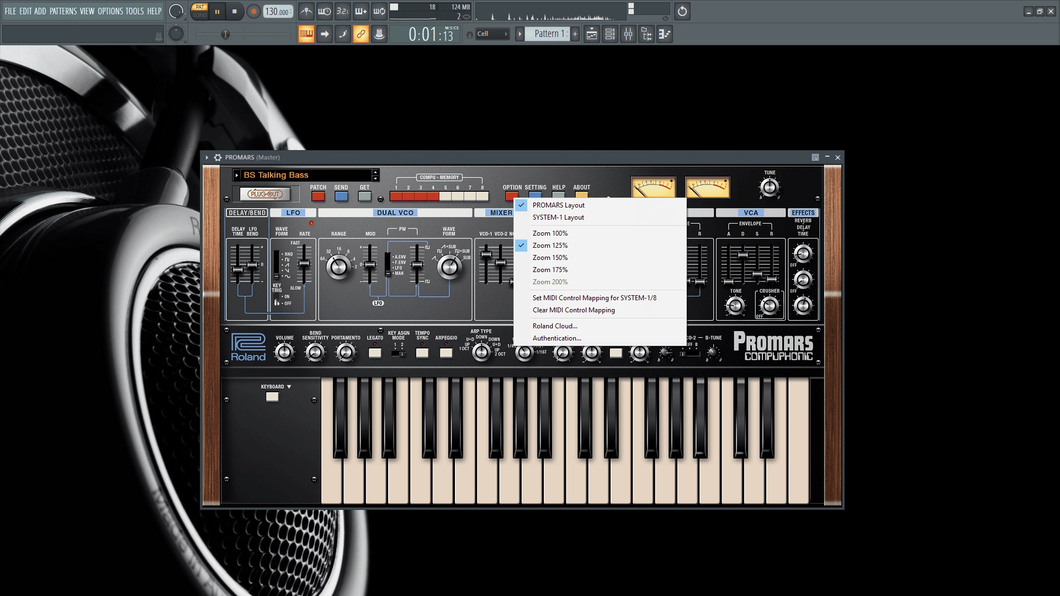Image resolution: width=1060 pixels, height=596 pixels.
Task: Click the red OPTION button
Action: coord(511,195)
